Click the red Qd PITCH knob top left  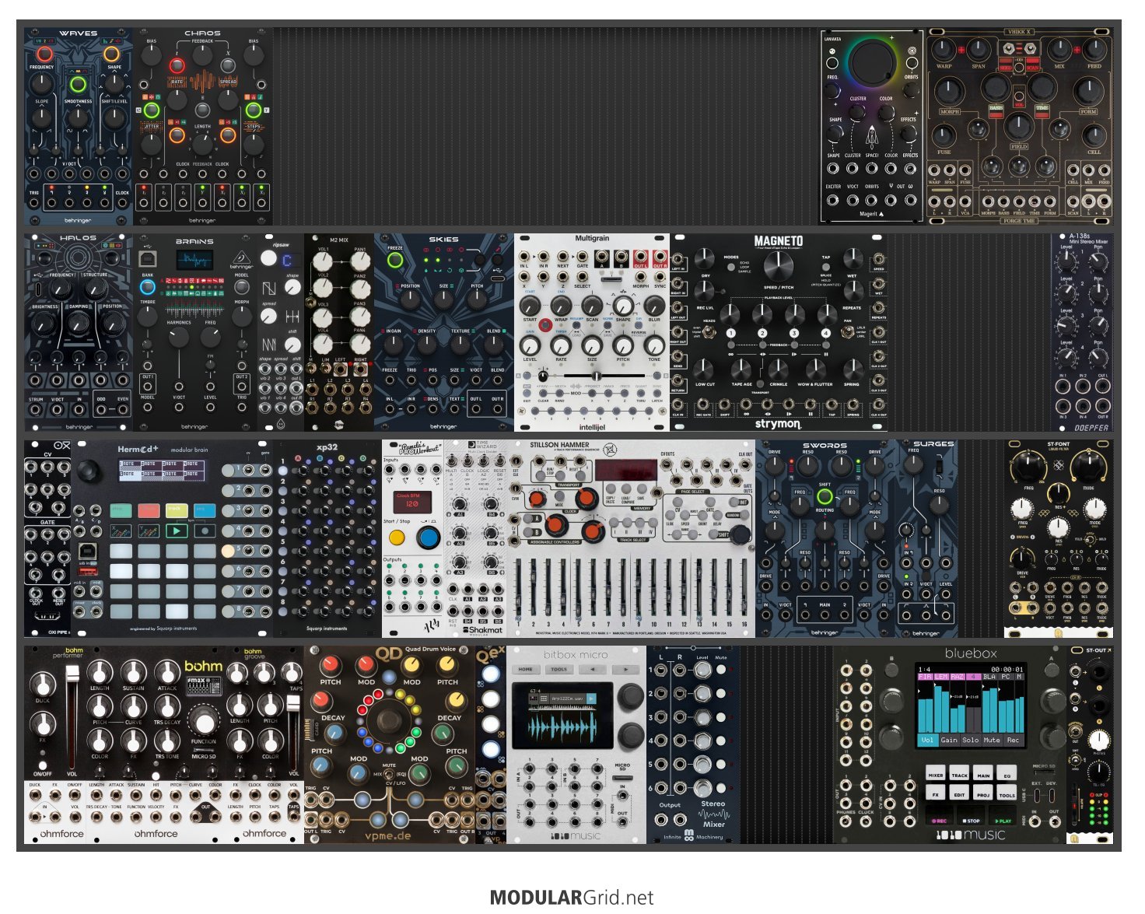tap(331, 666)
